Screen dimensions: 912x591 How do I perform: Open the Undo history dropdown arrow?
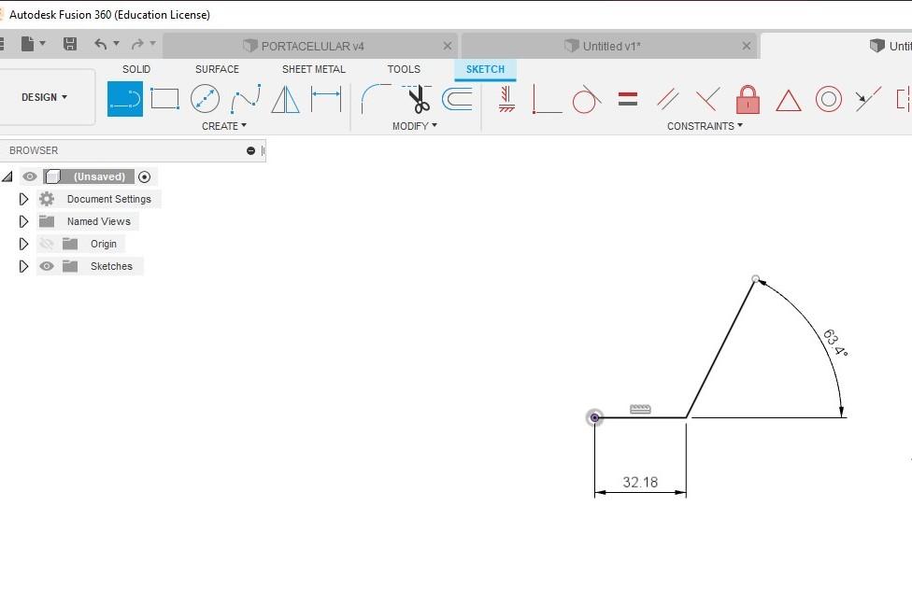pos(116,44)
